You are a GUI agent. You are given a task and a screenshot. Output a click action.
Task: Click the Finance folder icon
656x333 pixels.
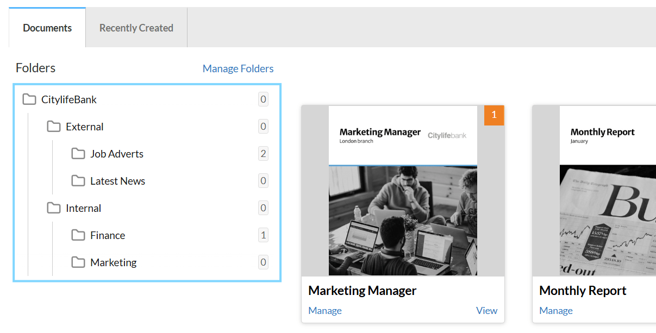click(78, 235)
